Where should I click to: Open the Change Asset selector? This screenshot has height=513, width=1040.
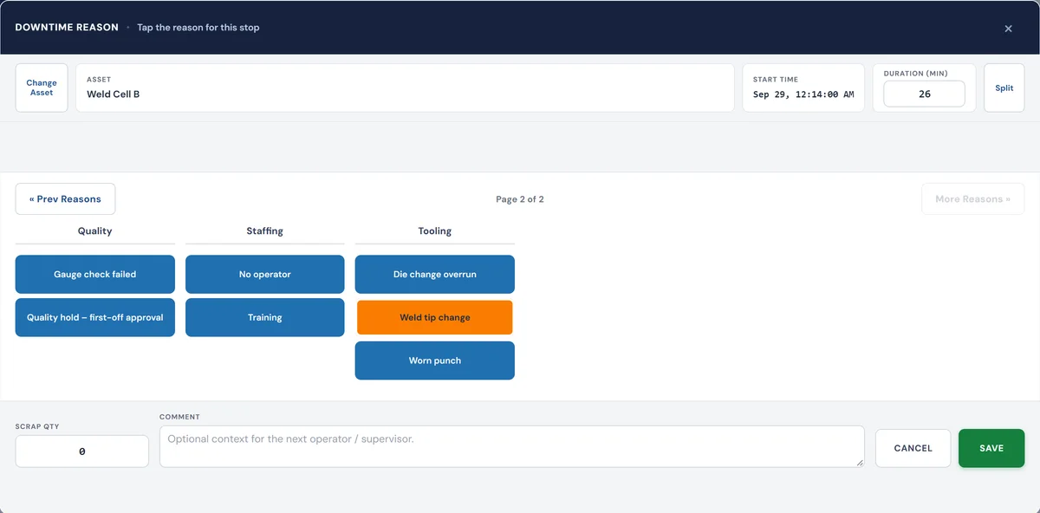pyautogui.click(x=42, y=88)
